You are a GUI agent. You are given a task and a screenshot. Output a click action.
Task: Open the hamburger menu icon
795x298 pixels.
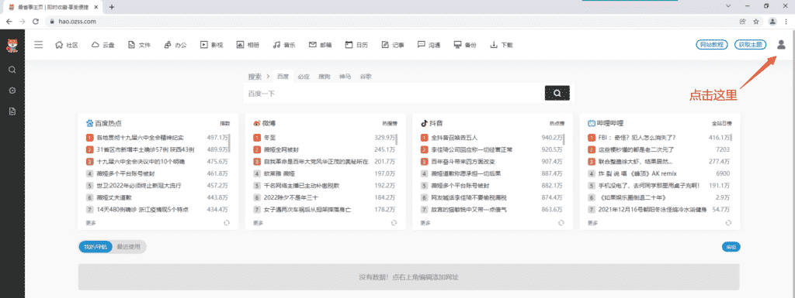coord(39,45)
